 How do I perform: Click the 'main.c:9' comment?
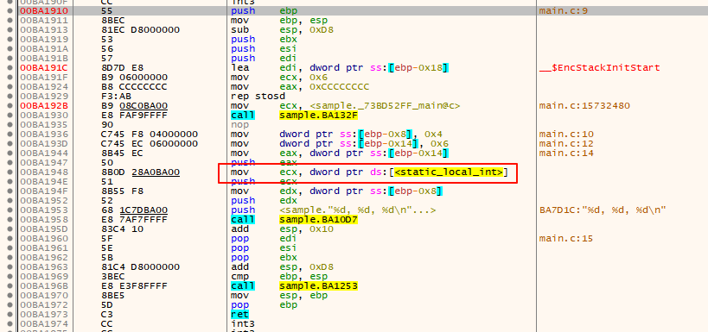click(563, 10)
